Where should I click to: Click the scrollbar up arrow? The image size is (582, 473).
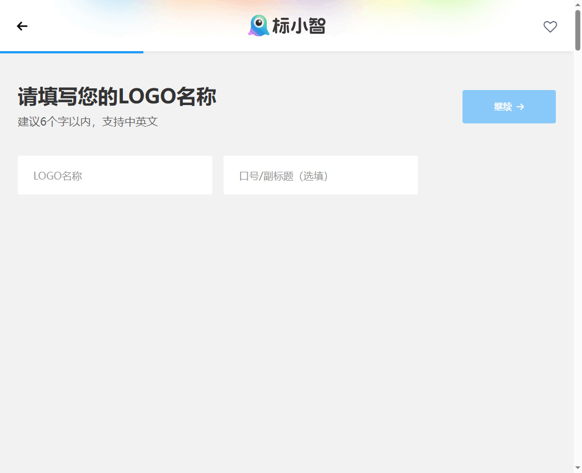point(578,4)
